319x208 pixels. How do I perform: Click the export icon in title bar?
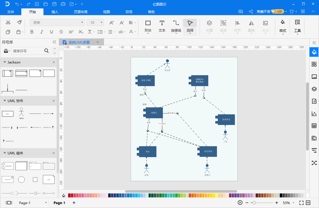coord(72,4)
